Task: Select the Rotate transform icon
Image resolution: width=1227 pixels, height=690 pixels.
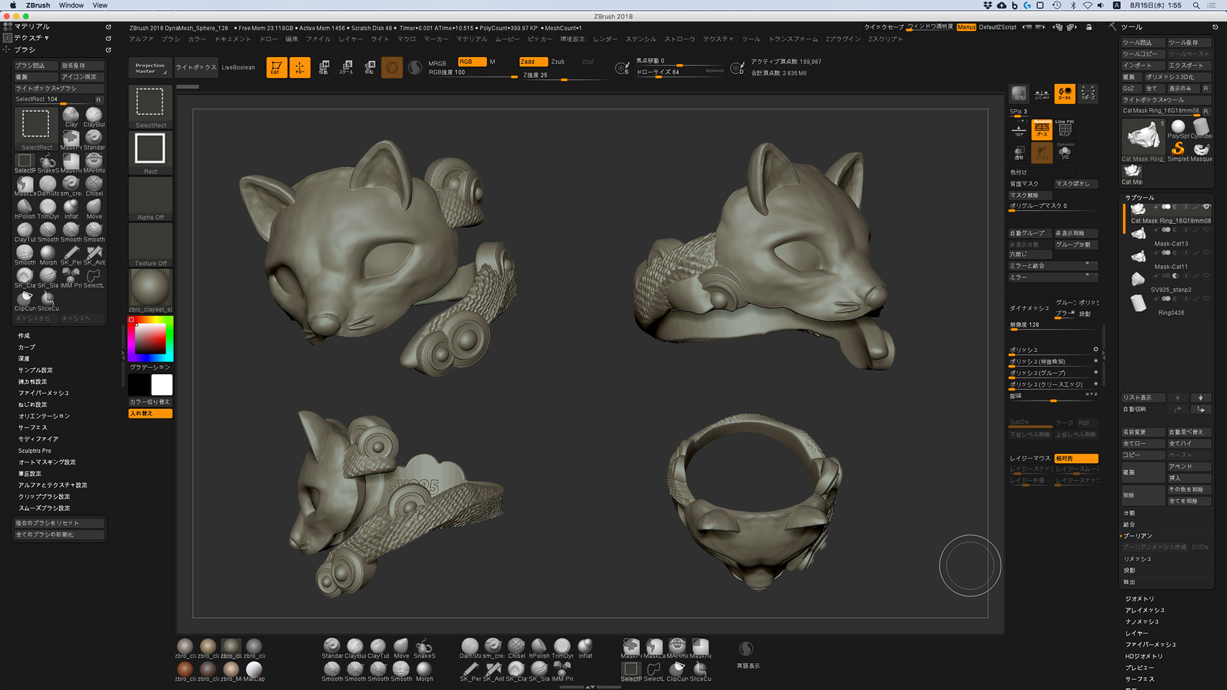Action: click(369, 67)
